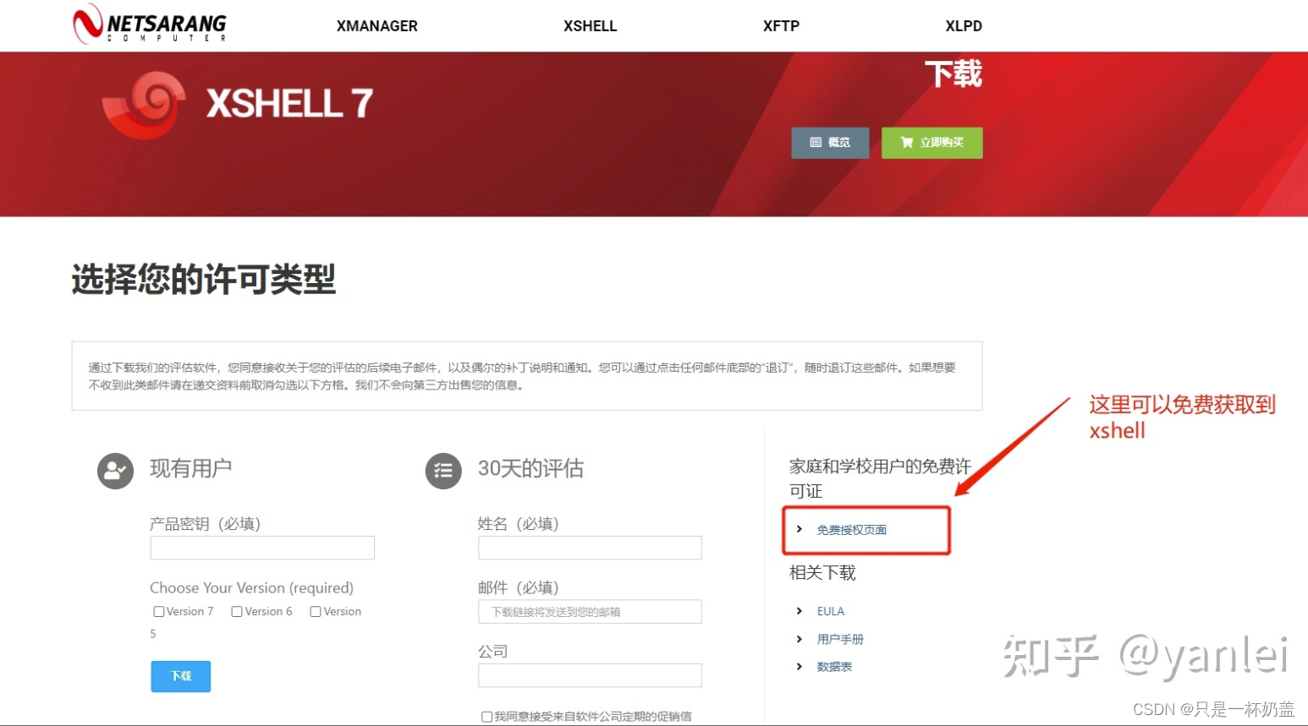Switch to the XLPD section
This screenshot has width=1308, height=726.
pos(963,25)
